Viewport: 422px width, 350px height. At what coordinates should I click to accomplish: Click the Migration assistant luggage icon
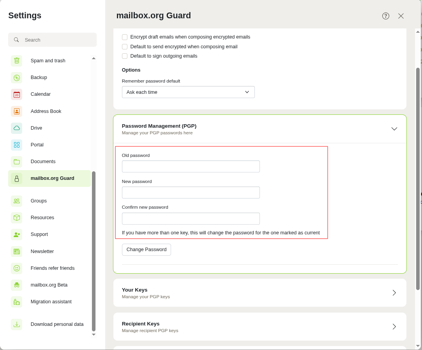tap(17, 302)
